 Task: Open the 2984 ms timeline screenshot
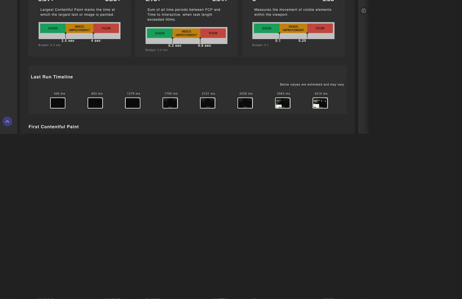coord(282,103)
